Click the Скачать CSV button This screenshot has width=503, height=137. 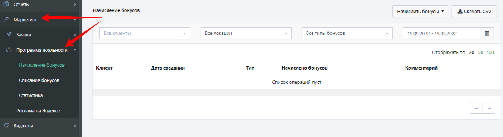[x=474, y=11]
